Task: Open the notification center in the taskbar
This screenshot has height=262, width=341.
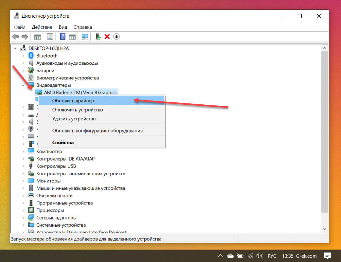Action: pyautogui.click(x=328, y=255)
